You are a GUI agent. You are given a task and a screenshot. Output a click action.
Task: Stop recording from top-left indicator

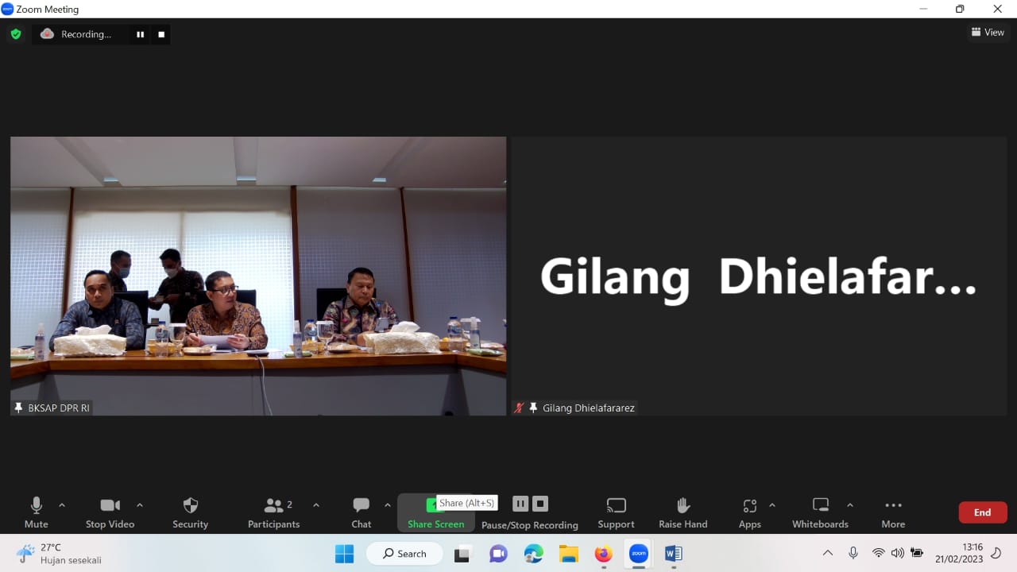[x=161, y=34]
